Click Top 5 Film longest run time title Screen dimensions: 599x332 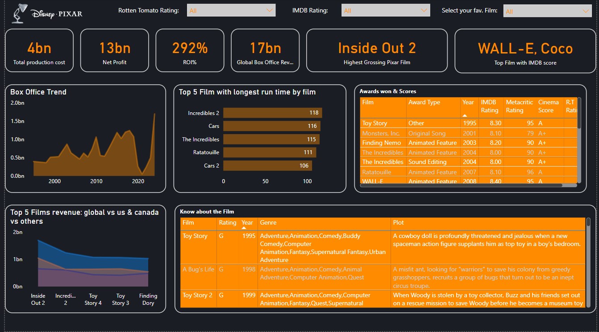tap(247, 92)
